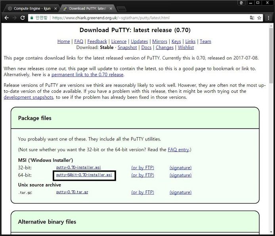Open the Keys link
This screenshot has height=236, width=275.
[x=176, y=41]
